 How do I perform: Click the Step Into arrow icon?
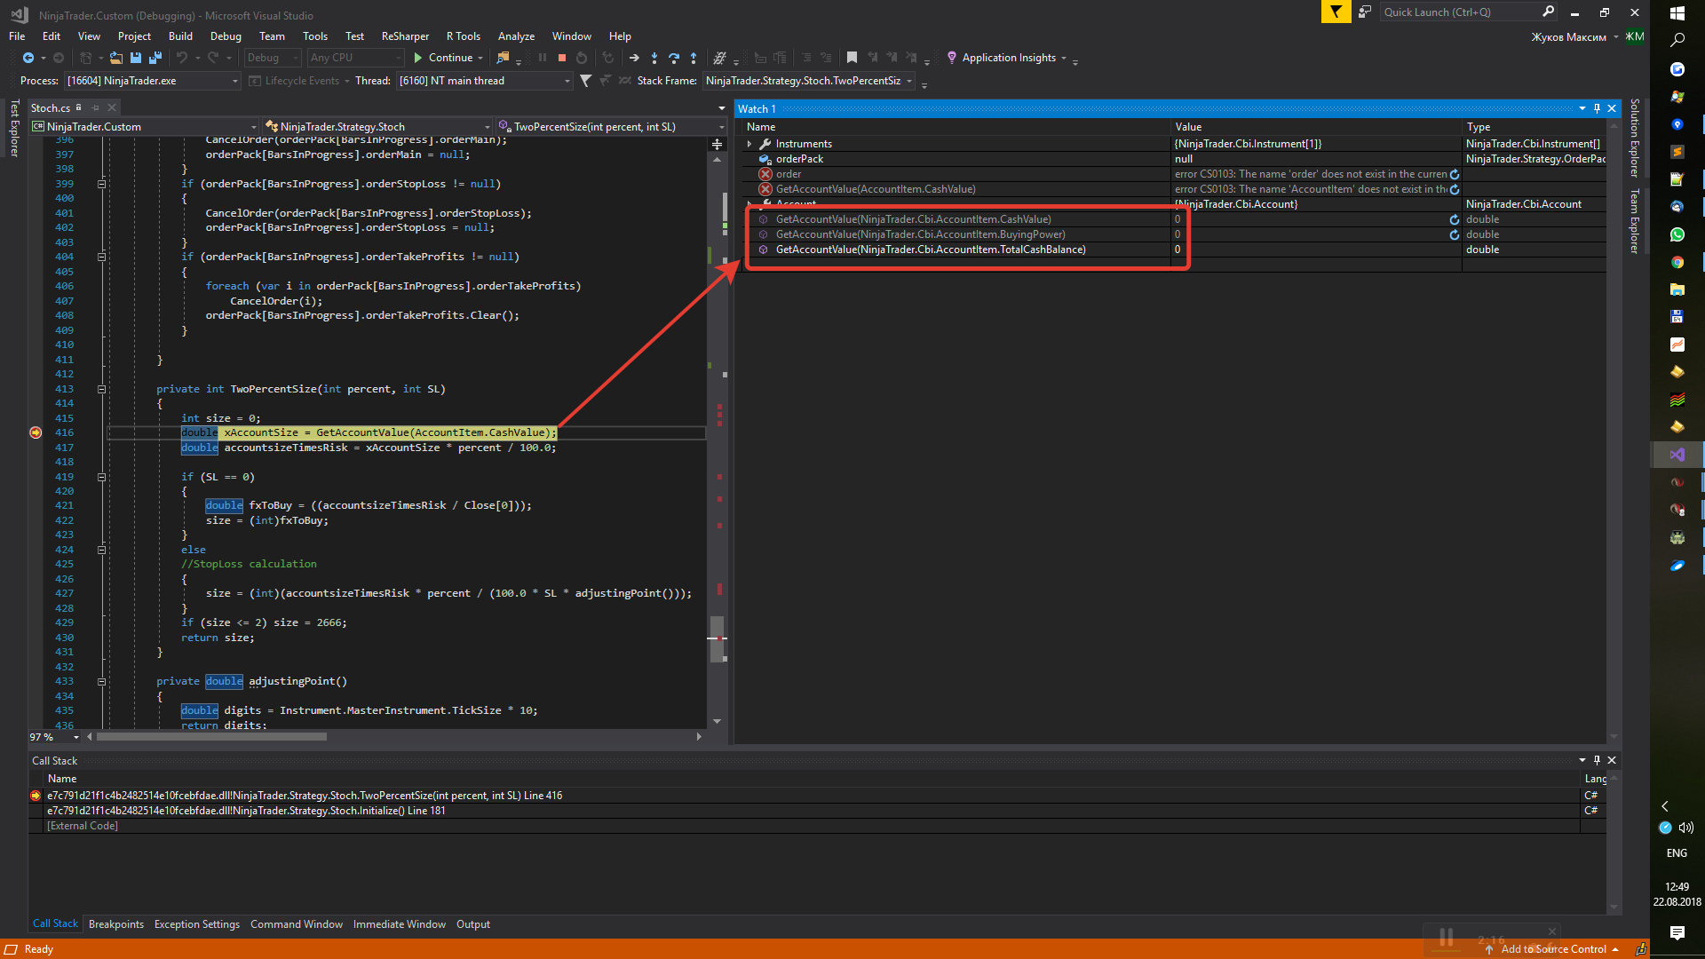[x=654, y=58]
